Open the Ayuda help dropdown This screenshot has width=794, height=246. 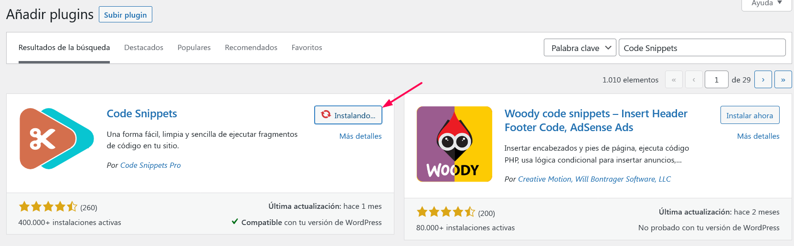[767, 4]
